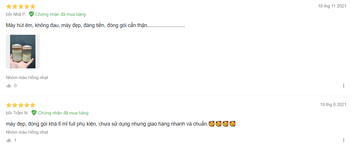Click star rating of Nhã P.'s review
This screenshot has width=352, height=146.
20,6
